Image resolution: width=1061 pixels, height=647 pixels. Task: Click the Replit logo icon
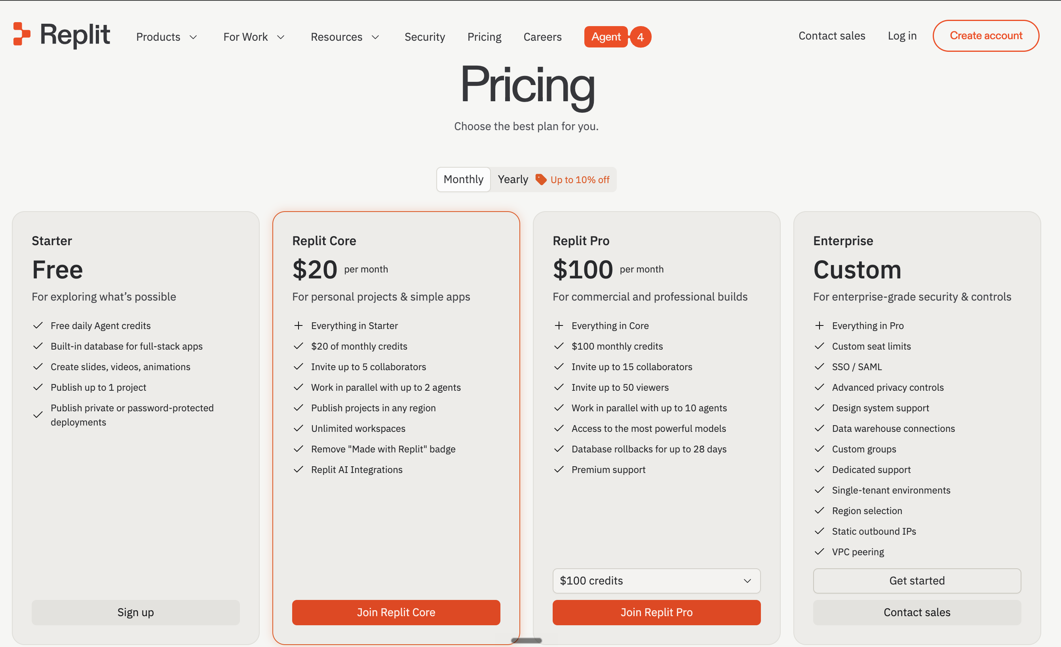[21, 34]
